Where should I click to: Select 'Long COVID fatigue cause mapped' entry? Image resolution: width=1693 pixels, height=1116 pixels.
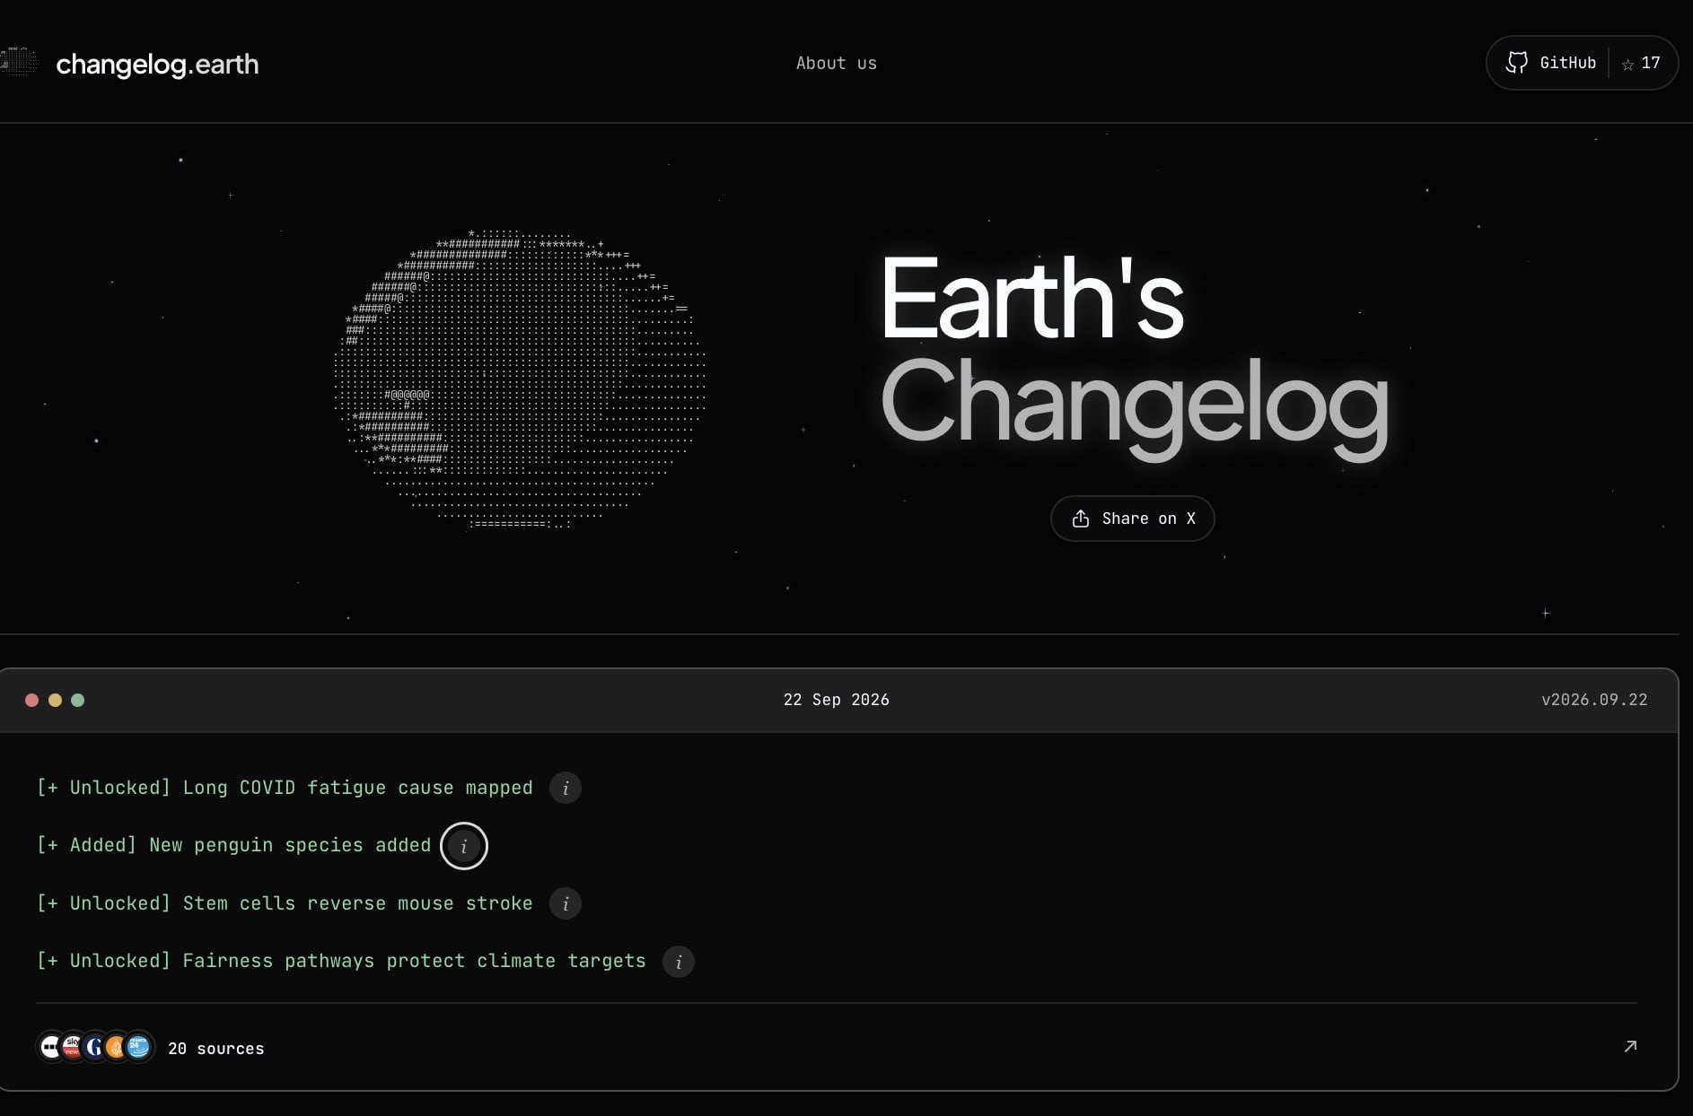(x=285, y=788)
